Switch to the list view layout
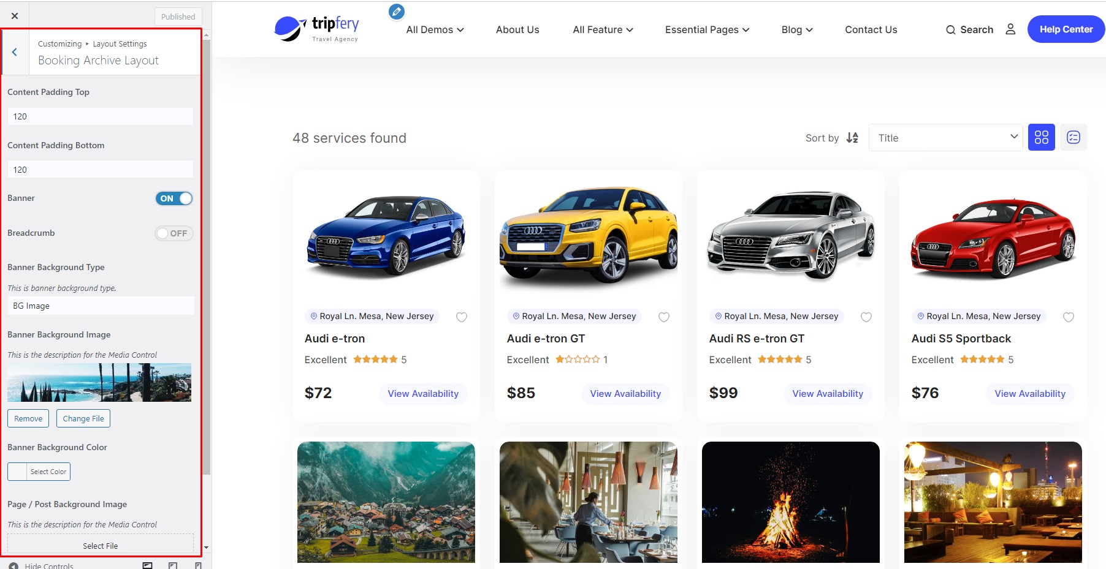This screenshot has width=1106, height=569. point(1073,137)
